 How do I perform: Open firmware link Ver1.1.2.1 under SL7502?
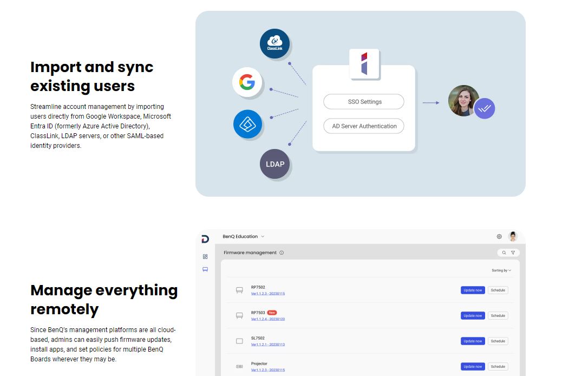tap(268, 345)
